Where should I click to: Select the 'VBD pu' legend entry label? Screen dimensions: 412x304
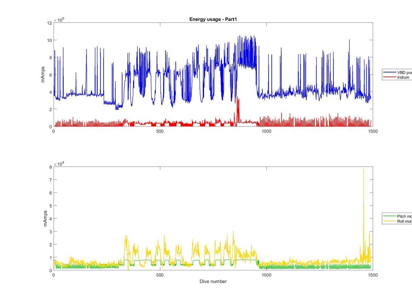coord(404,72)
